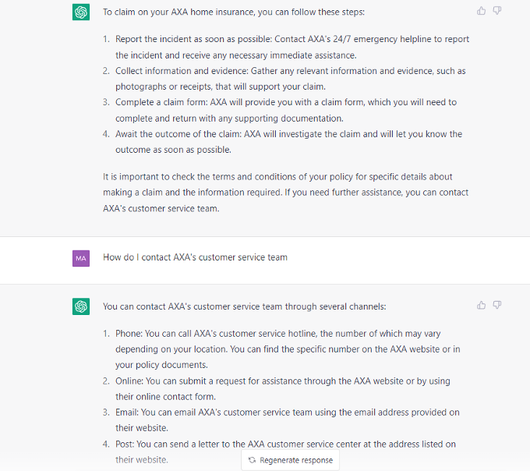Click the 'To claim on your AXA home insurance' line
The image size is (530, 471).
coord(234,12)
